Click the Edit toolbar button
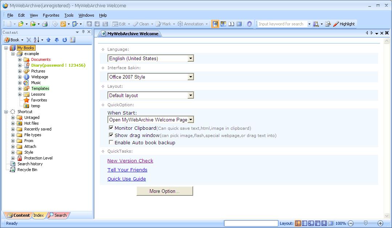Screen dimensions: 392x228 pos(119,24)
